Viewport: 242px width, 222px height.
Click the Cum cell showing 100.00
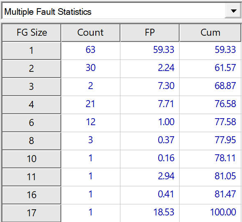pyautogui.click(x=210, y=213)
